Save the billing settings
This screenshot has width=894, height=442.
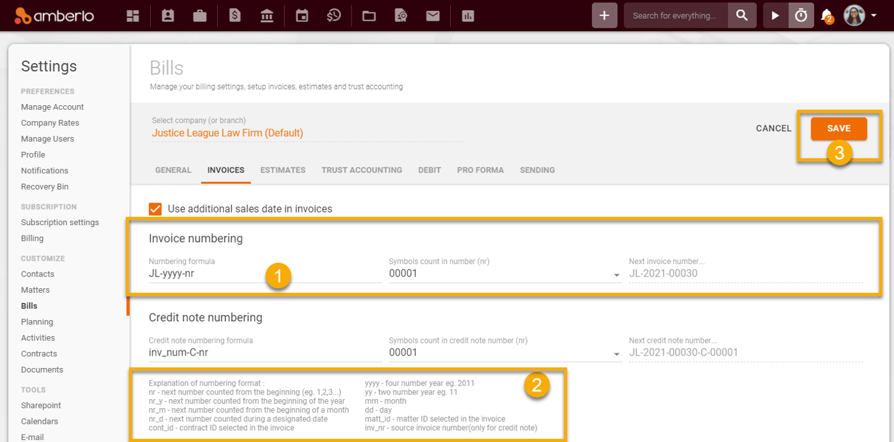point(839,129)
